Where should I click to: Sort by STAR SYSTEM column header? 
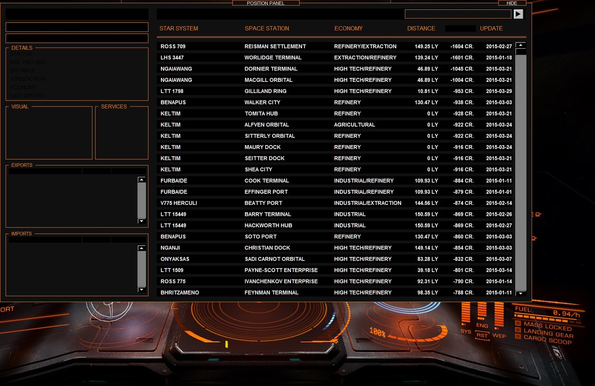179,28
